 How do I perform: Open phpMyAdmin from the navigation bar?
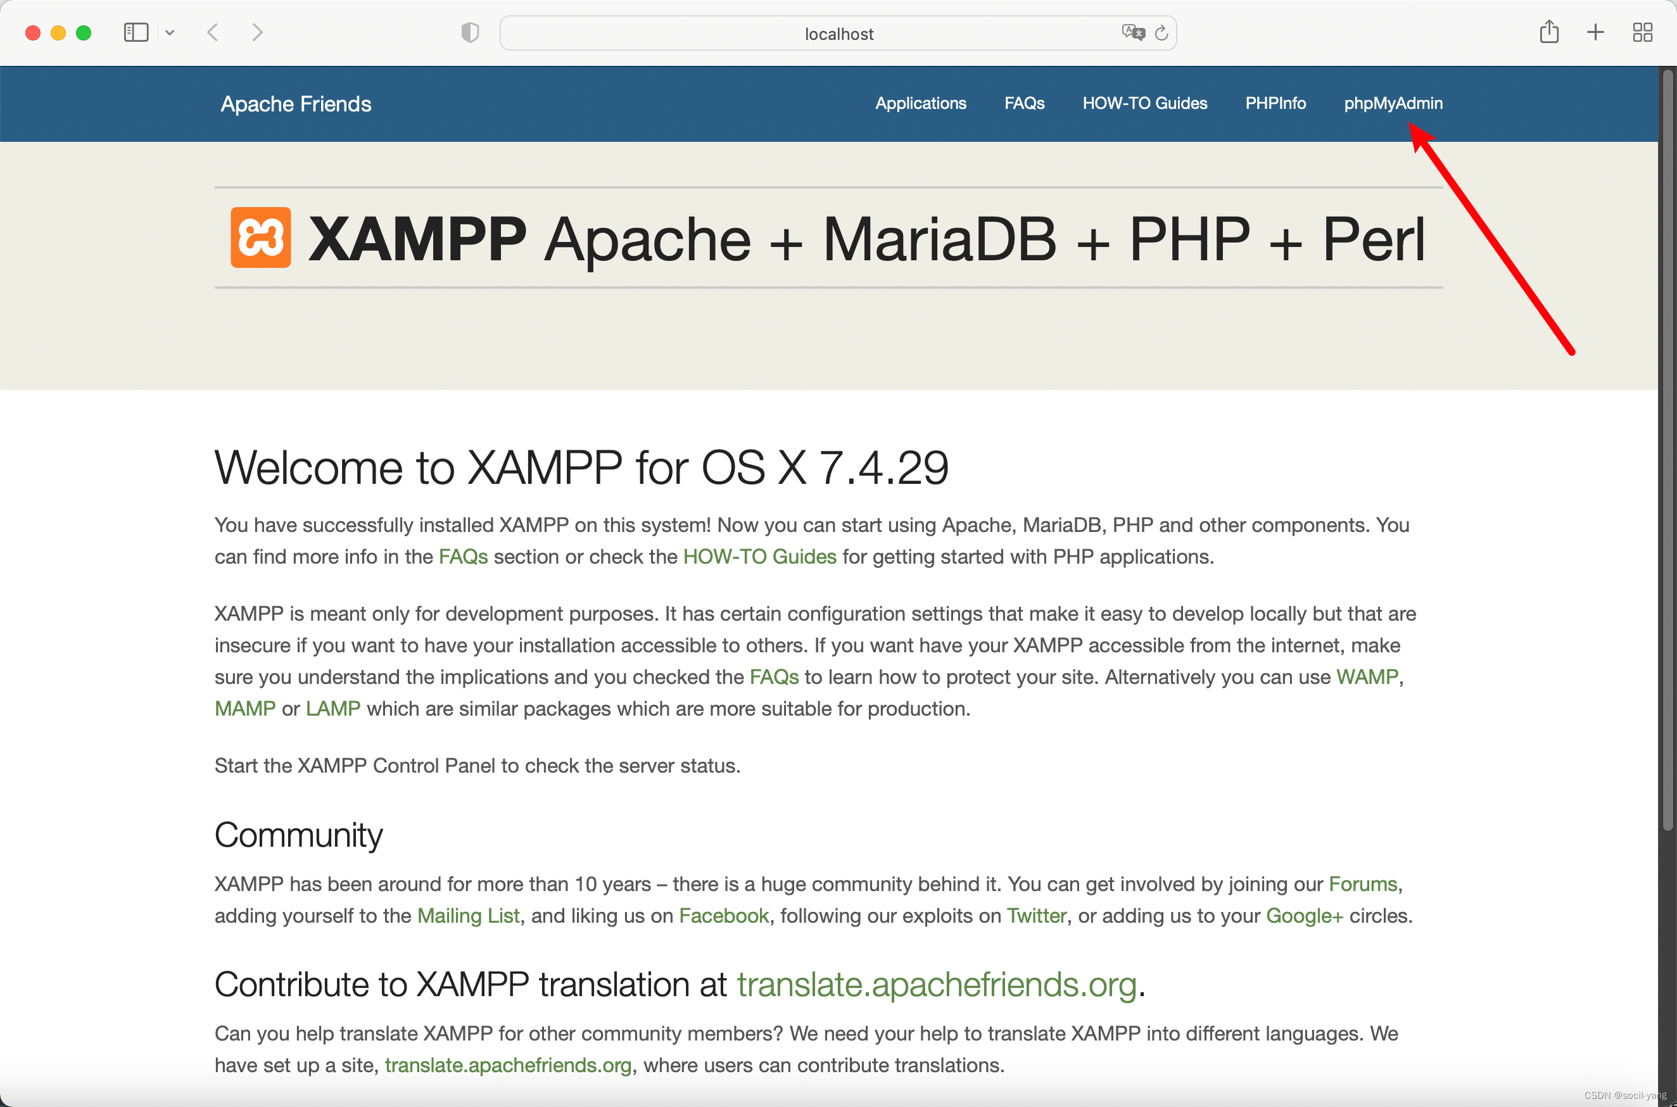[1393, 103]
